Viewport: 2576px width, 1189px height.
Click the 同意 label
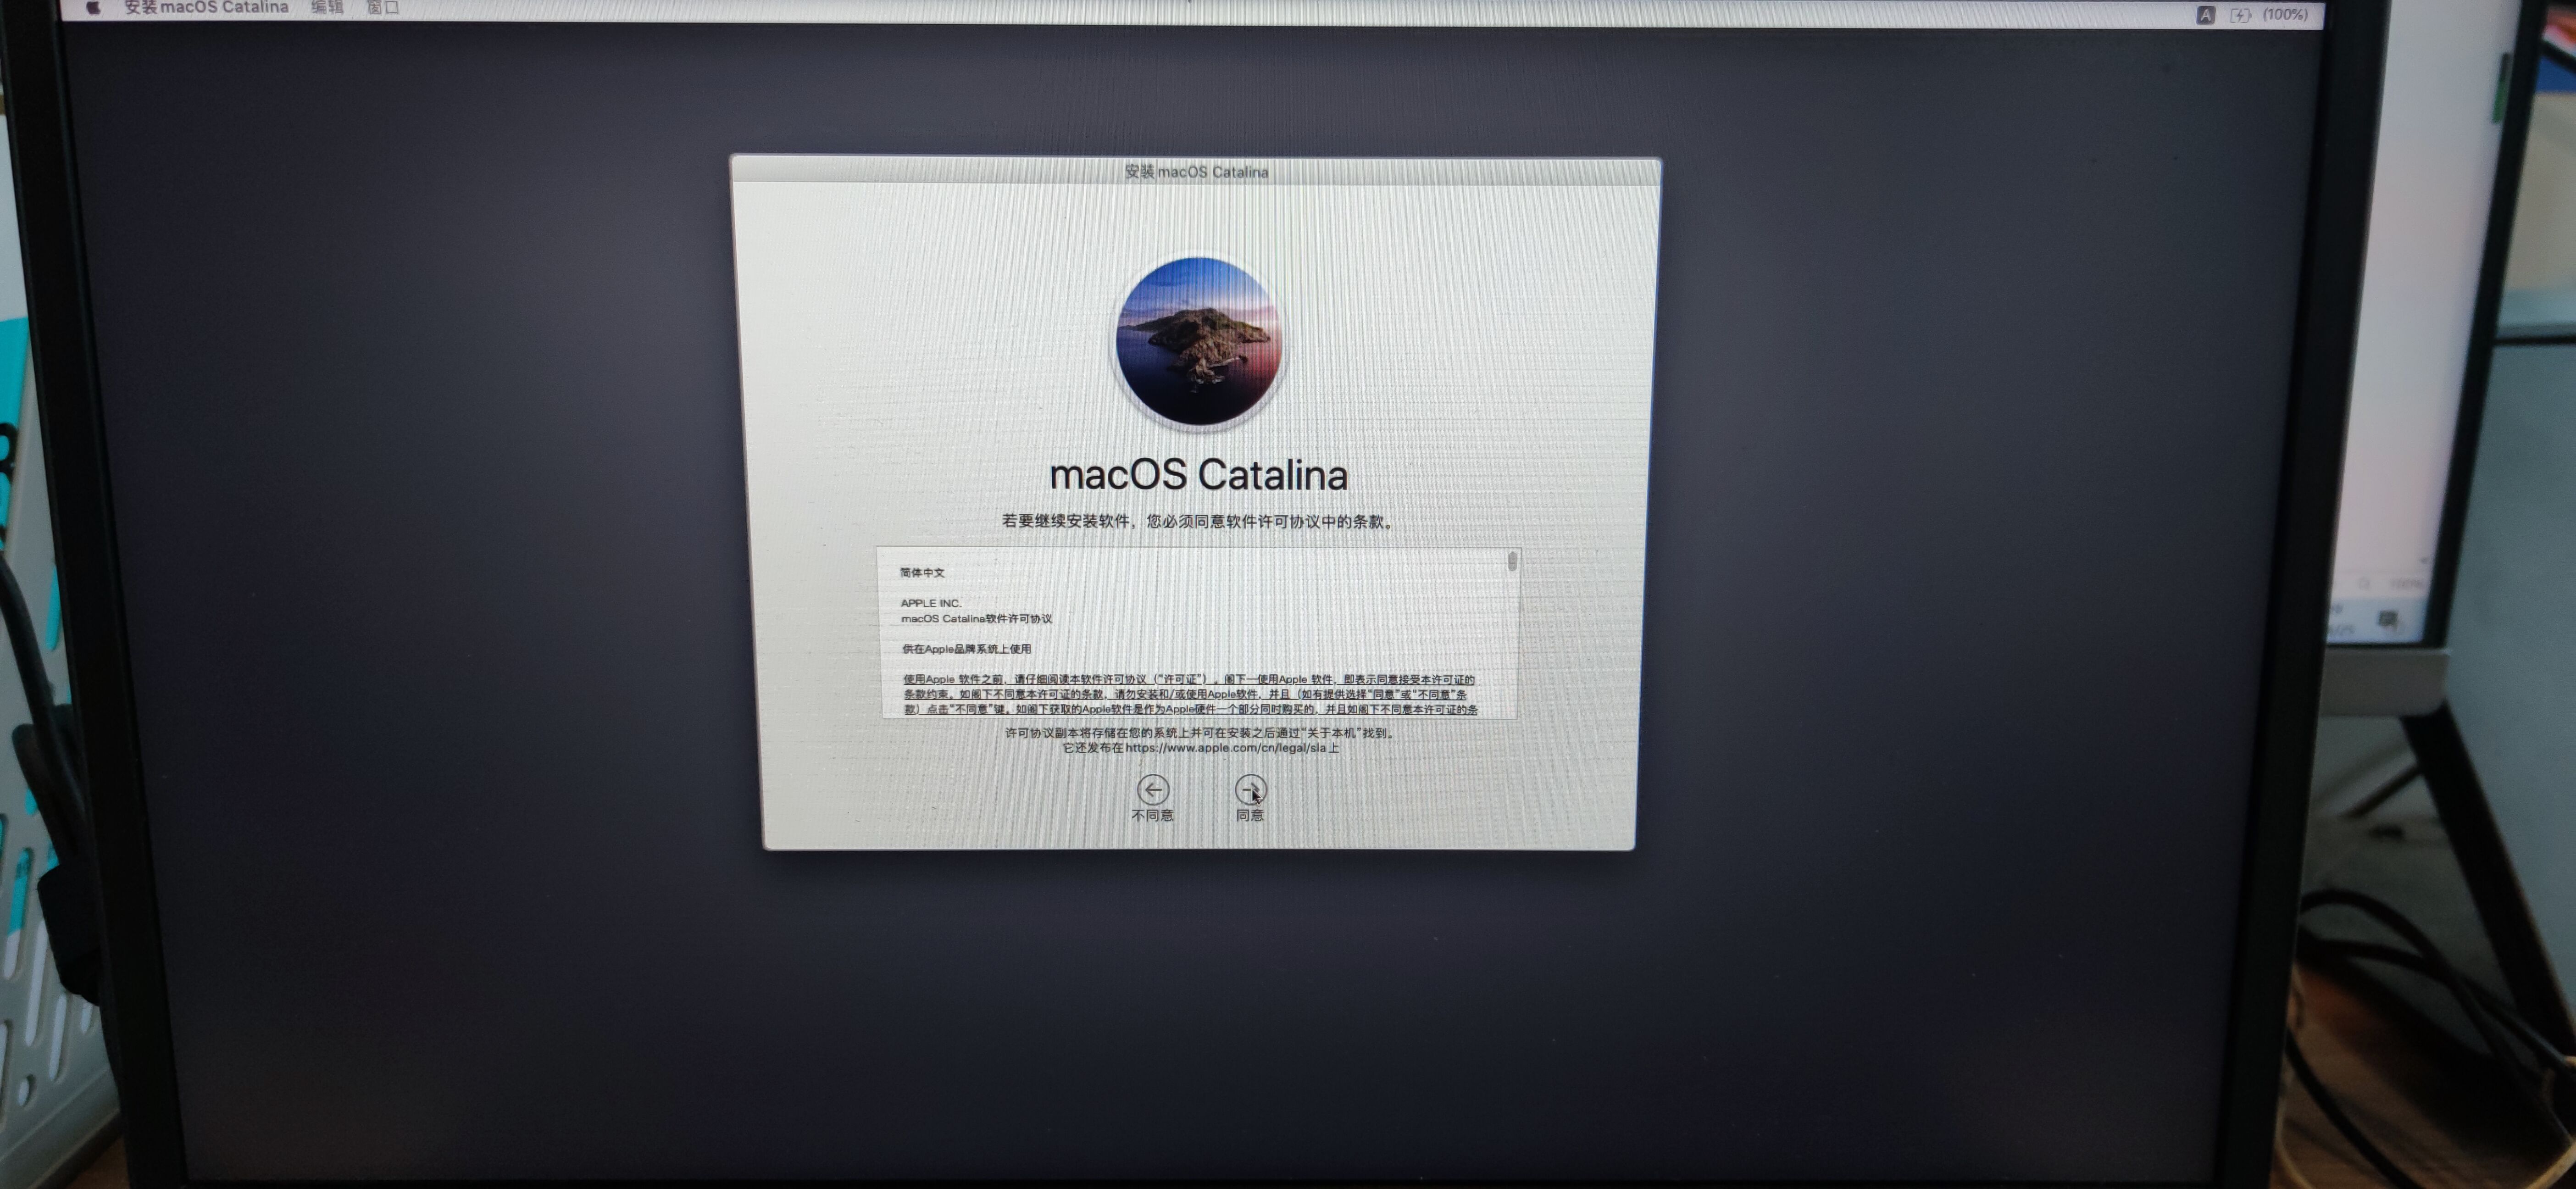coord(1250,815)
